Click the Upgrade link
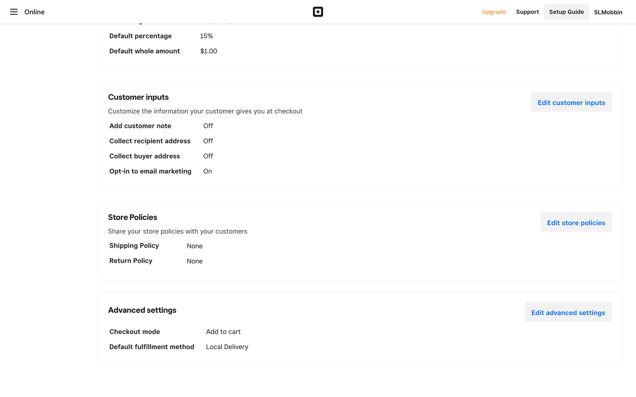The width and height of the screenshot is (636, 397). 494,12
